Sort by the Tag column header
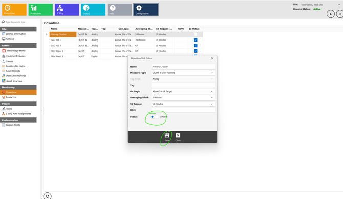343x199 pixels. click(x=107, y=29)
